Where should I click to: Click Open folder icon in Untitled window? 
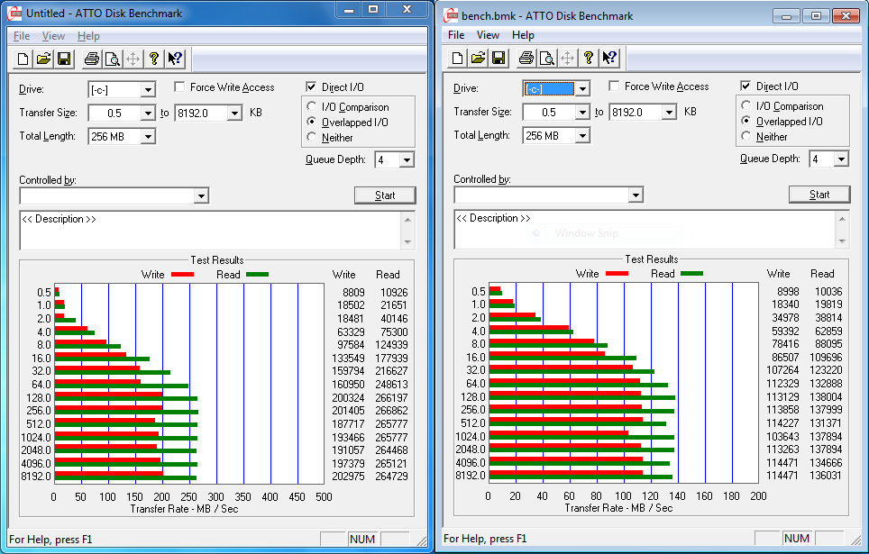click(44, 59)
